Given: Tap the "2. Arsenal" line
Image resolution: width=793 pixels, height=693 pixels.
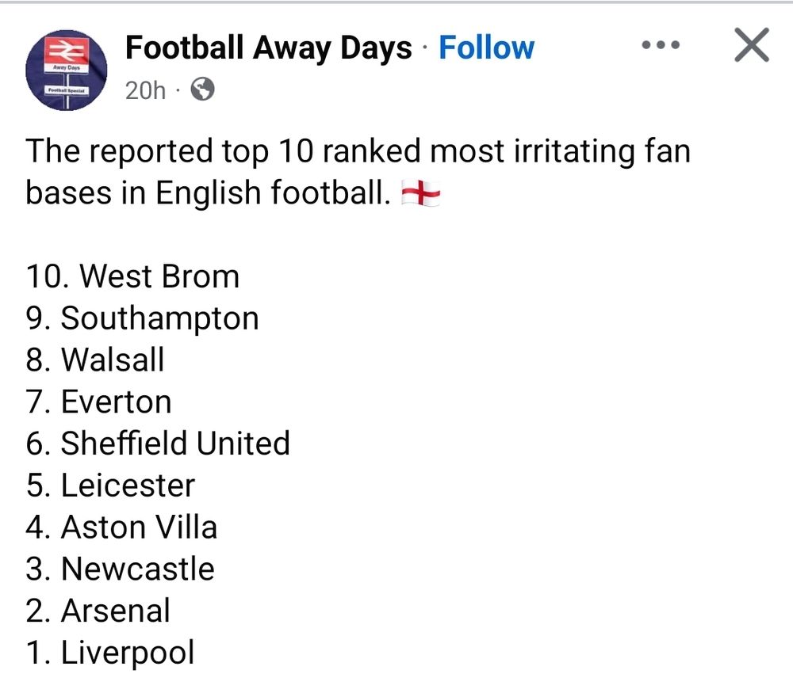Looking at the screenshot, I should coord(98,611).
